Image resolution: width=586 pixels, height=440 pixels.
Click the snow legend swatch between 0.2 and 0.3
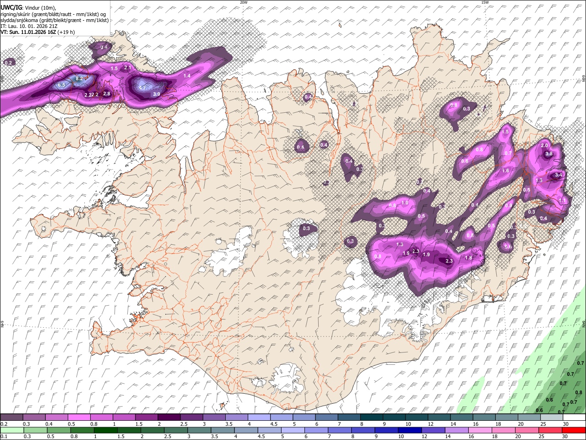[x=11, y=418]
